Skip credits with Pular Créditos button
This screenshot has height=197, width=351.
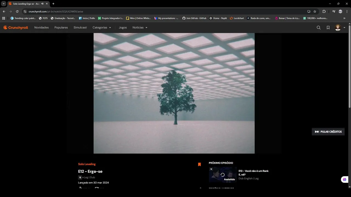click(x=328, y=132)
